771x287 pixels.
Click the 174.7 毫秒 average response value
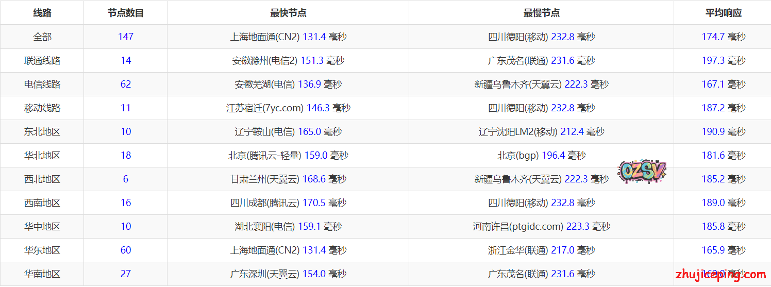723,37
